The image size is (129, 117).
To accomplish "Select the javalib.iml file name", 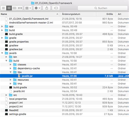I will [19, 91].
